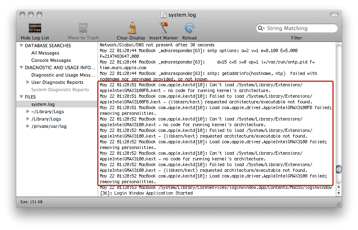The height and width of the screenshot is (230, 358).
Task: Expand User Diagnostic Reports
Action: pyautogui.click(x=28, y=82)
